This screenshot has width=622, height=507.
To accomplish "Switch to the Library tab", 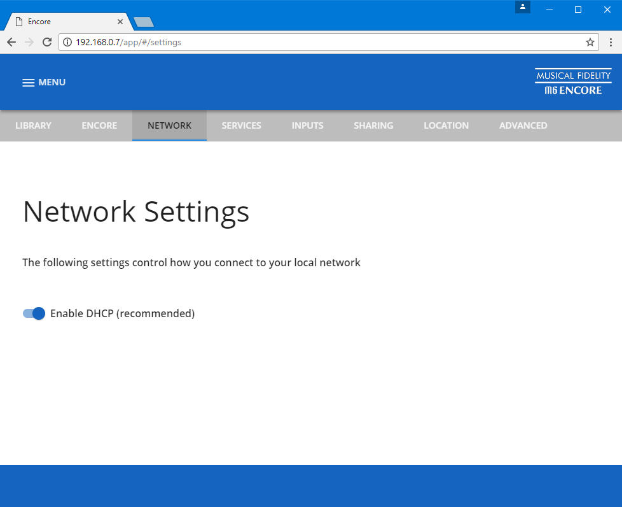I will pos(33,125).
